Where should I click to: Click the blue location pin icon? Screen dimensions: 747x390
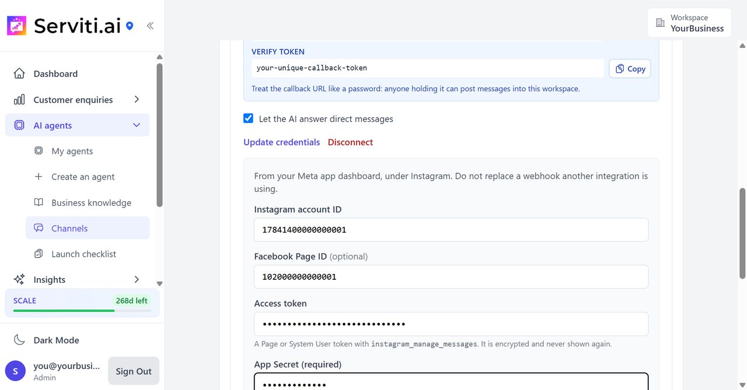coord(130,26)
